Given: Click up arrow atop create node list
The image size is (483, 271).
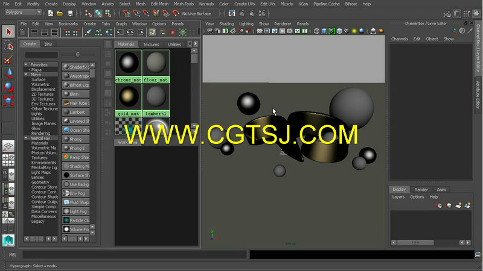Looking at the screenshot, I should point(92,65).
